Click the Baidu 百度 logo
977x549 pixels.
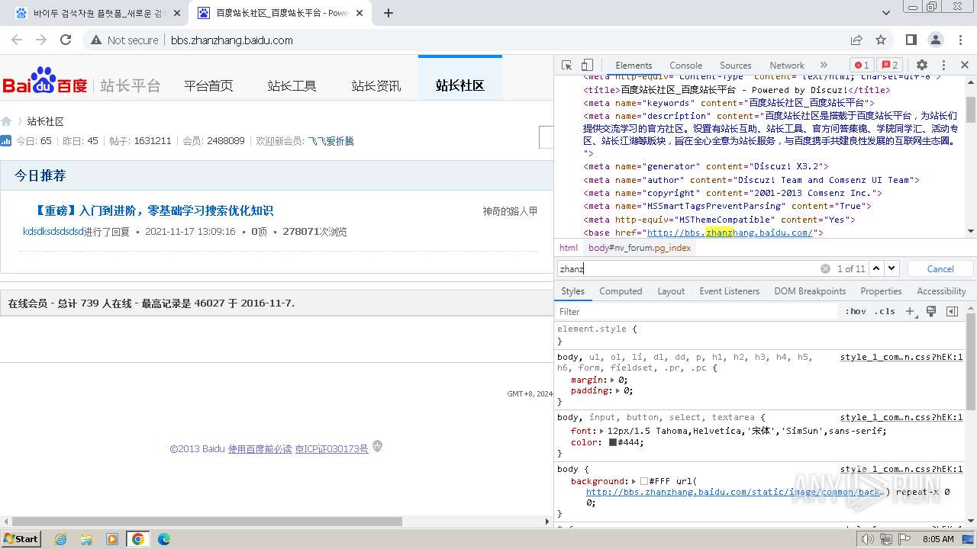[45, 82]
